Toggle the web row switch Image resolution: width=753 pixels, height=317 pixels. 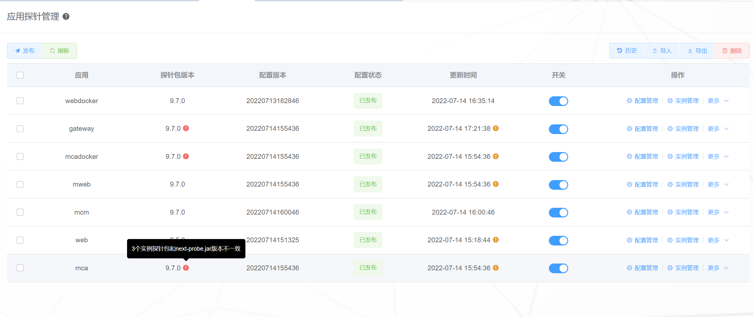tap(559, 241)
